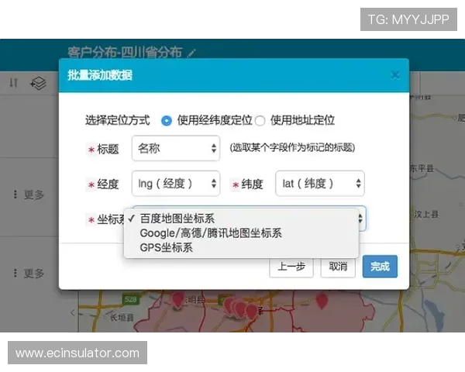Open the lower 更多 menu in the sidebar
Image resolution: width=465 pixels, height=372 pixels.
[29, 273]
